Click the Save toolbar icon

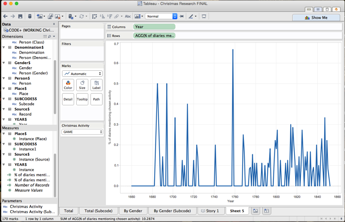[x=20, y=16]
